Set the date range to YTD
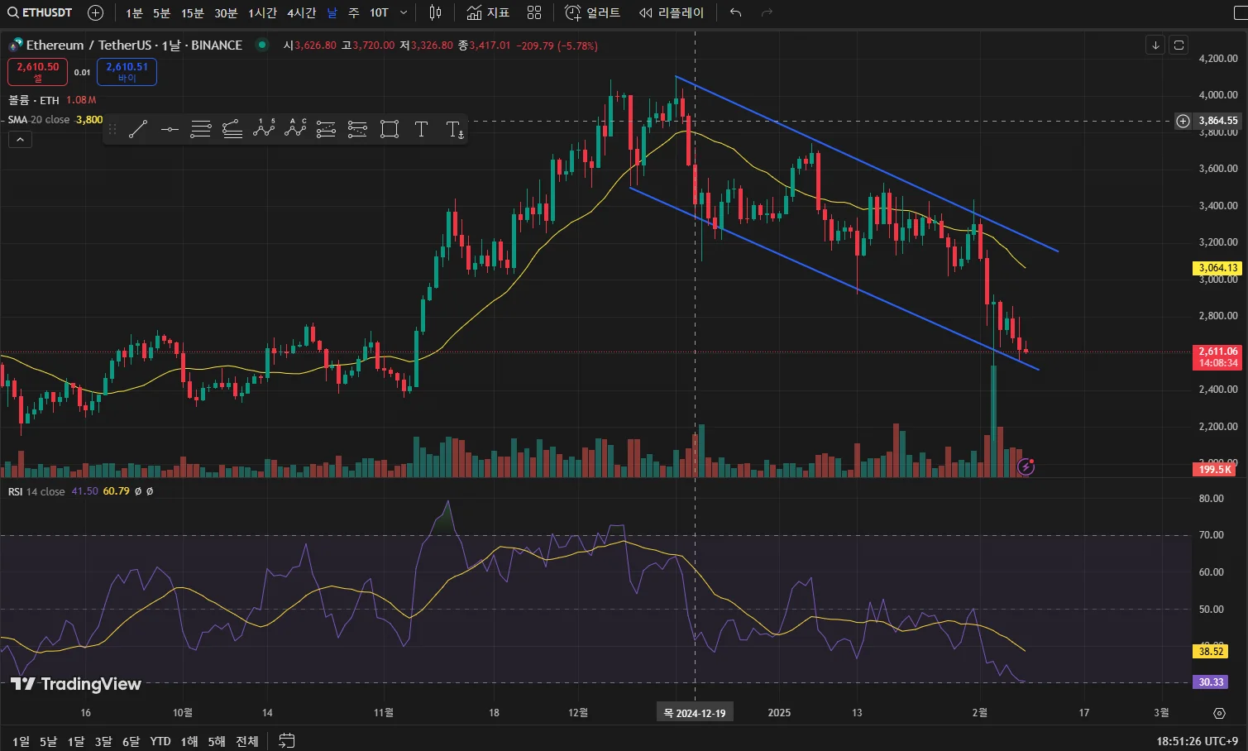The width and height of the screenshot is (1248, 751). tap(160, 741)
